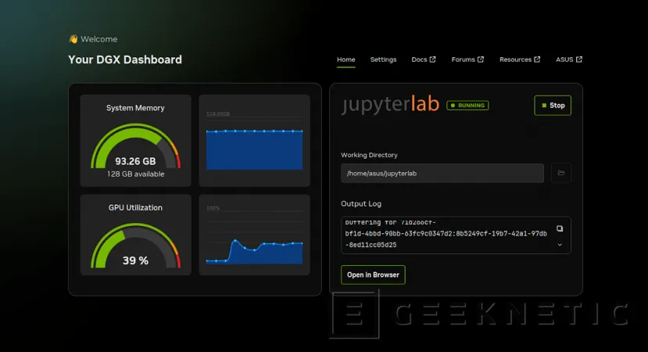This screenshot has height=352, width=648.
Task: Expand the output log with the chevron
Action: 560,245
